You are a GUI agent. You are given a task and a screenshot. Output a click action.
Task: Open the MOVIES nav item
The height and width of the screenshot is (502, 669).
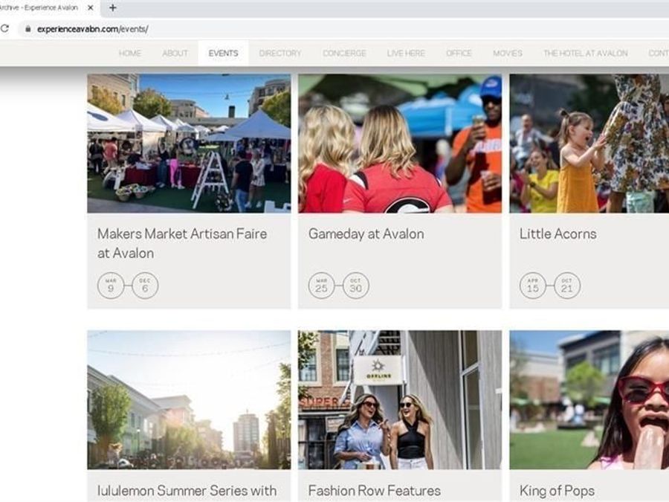pyautogui.click(x=507, y=54)
